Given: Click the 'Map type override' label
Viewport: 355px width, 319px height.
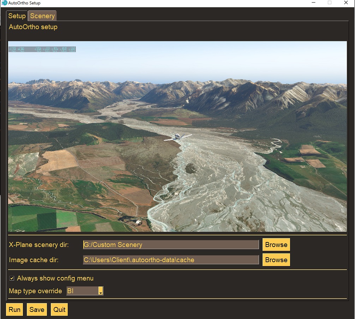Looking at the screenshot, I should pyautogui.click(x=35, y=291).
